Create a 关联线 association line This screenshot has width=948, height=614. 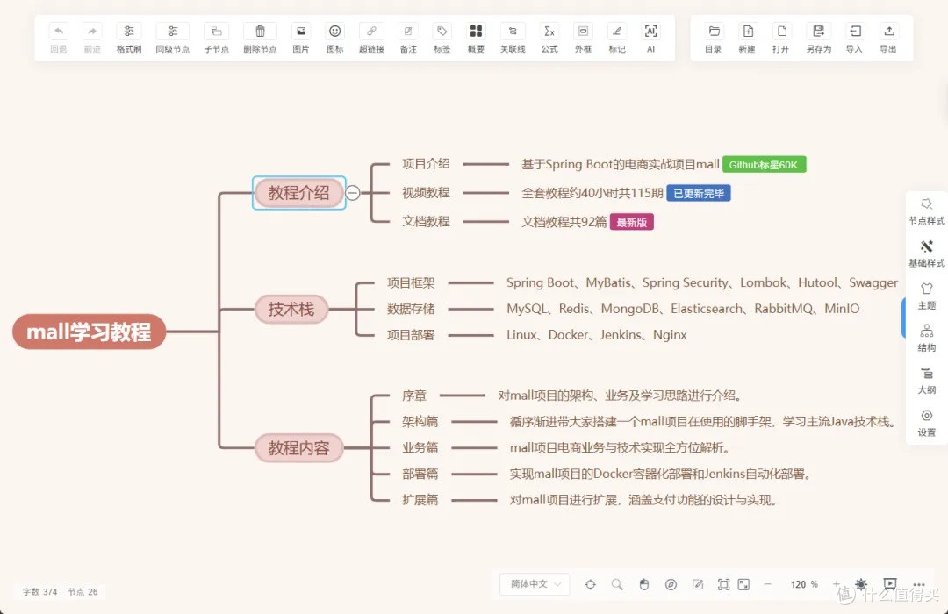513,32
